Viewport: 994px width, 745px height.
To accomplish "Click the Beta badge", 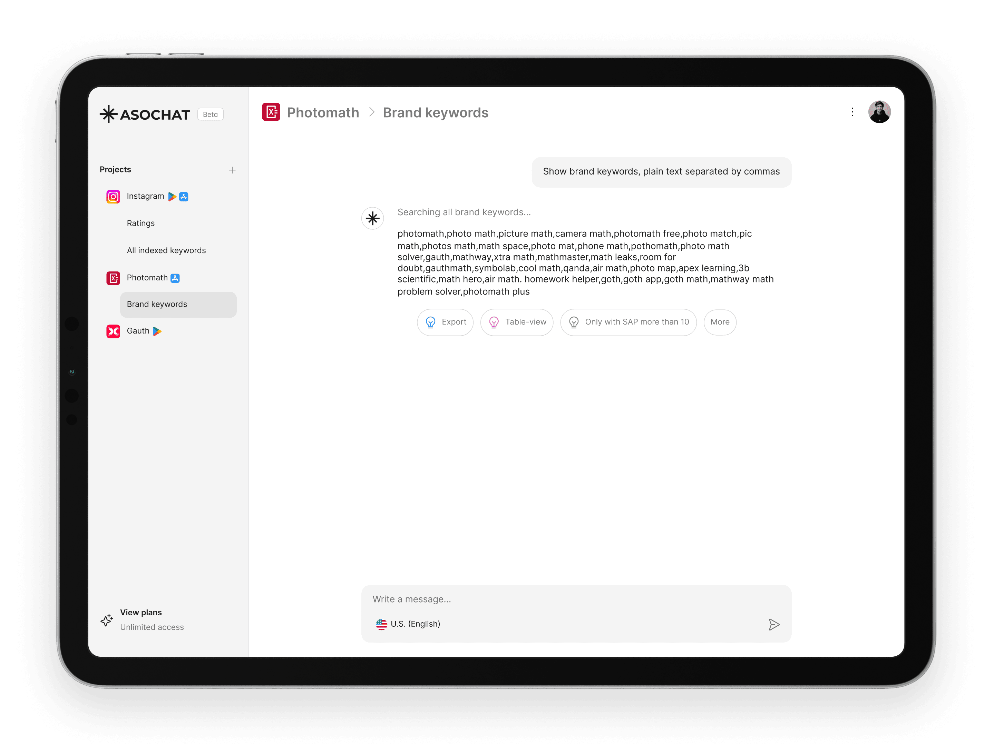I will [210, 114].
